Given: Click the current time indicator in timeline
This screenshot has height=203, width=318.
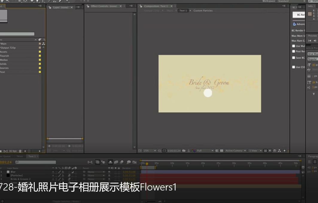Looking at the screenshot, I should coord(147,164).
